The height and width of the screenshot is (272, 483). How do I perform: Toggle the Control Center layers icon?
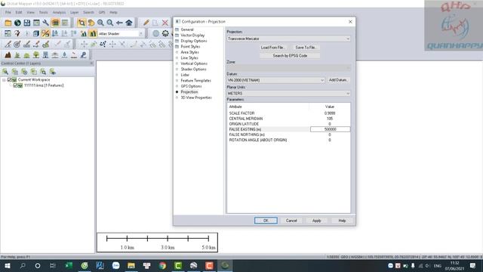55,23
